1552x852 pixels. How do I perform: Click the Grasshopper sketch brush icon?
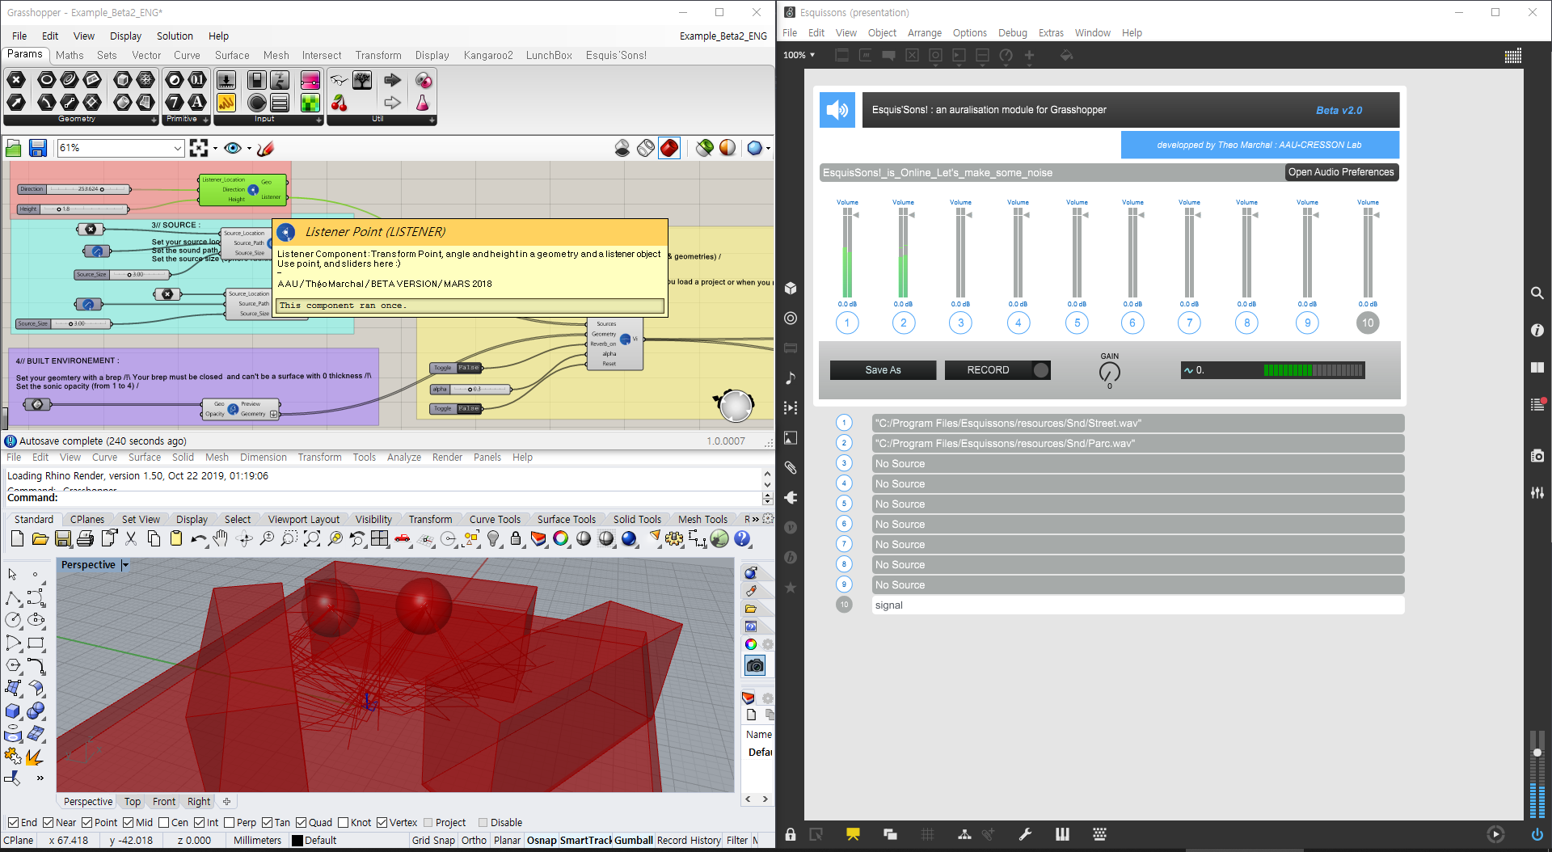(265, 148)
